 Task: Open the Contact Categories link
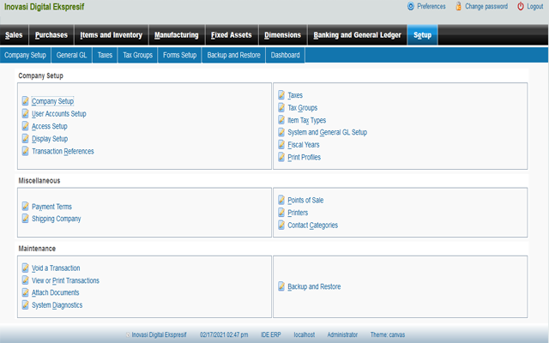point(312,226)
